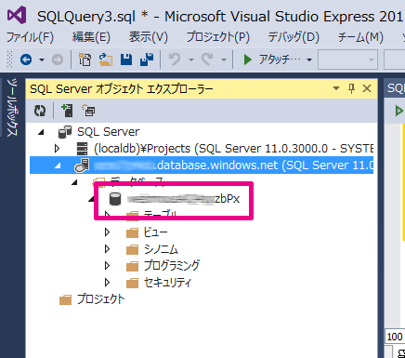Open the デバッグ(D) menu

(294, 37)
